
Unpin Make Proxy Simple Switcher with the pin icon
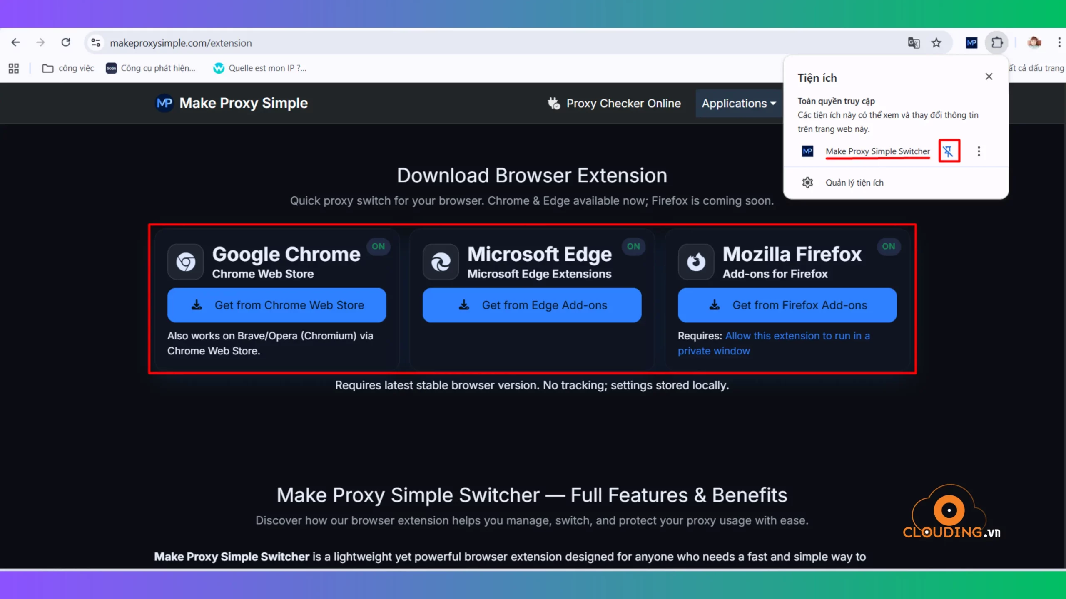949,151
